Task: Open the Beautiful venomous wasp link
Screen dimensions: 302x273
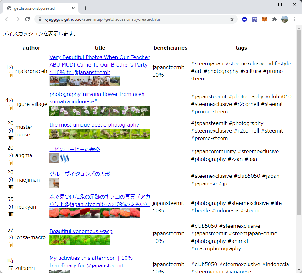Action: (81, 231)
